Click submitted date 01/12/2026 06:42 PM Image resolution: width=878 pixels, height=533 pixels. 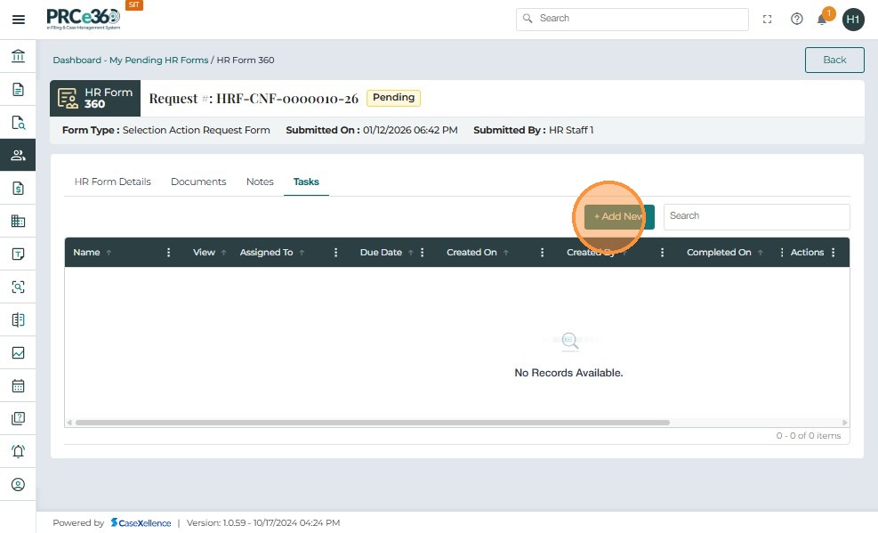pos(410,131)
